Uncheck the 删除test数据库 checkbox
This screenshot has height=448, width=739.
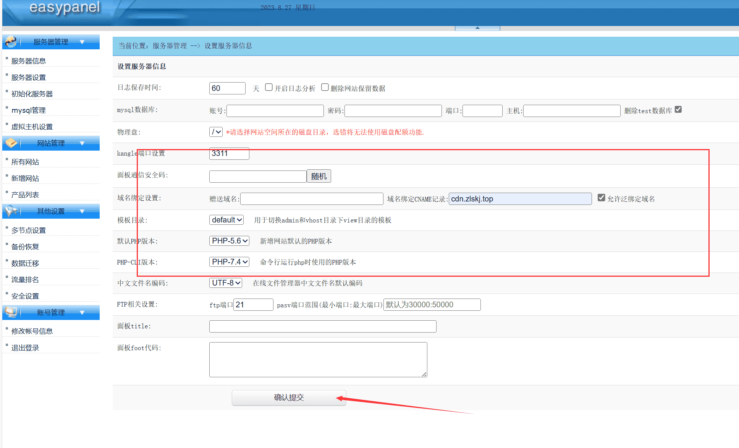pos(678,109)
